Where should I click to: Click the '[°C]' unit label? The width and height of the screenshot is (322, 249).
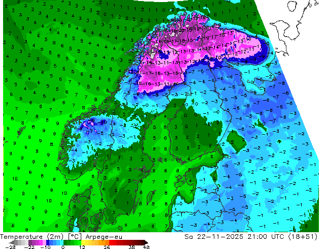(x=75, y=237)
